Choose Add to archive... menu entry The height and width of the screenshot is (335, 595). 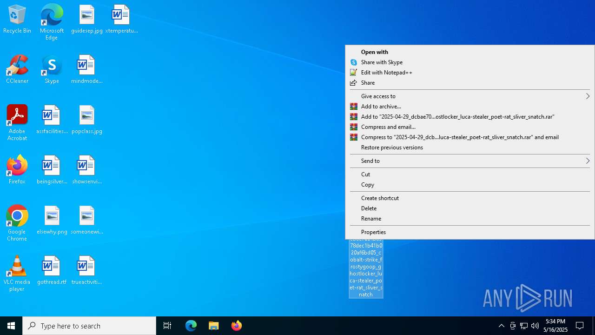pyautogui.click(x=469, y=107)
